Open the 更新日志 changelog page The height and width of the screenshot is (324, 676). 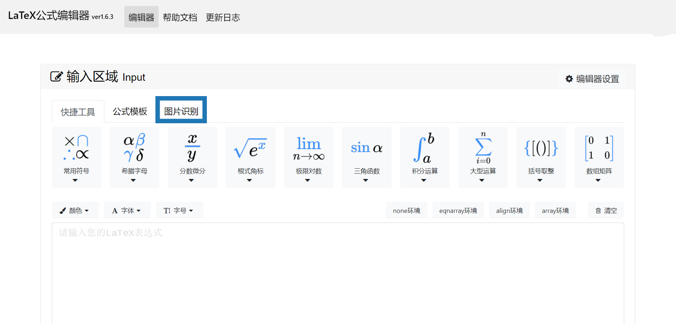tap(223, 17)
